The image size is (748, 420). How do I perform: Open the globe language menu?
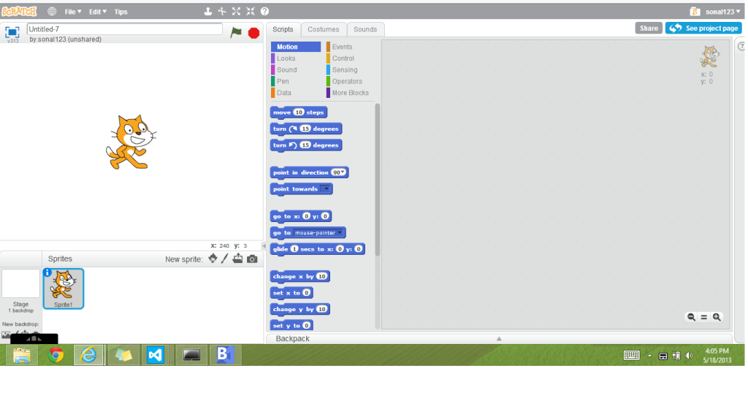52,12
